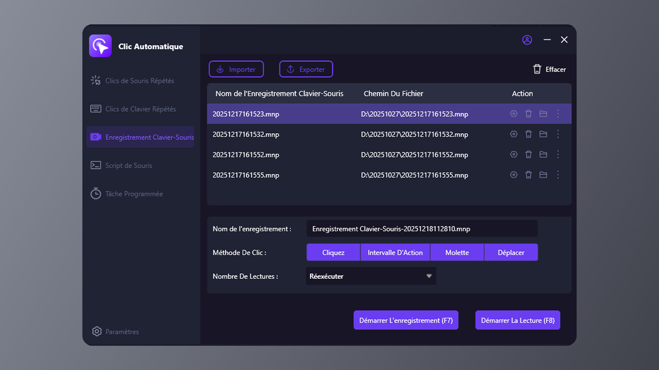Open the Tâche Programmée section
The height and width of the screenshot is (370, 659).
point(134,194)
